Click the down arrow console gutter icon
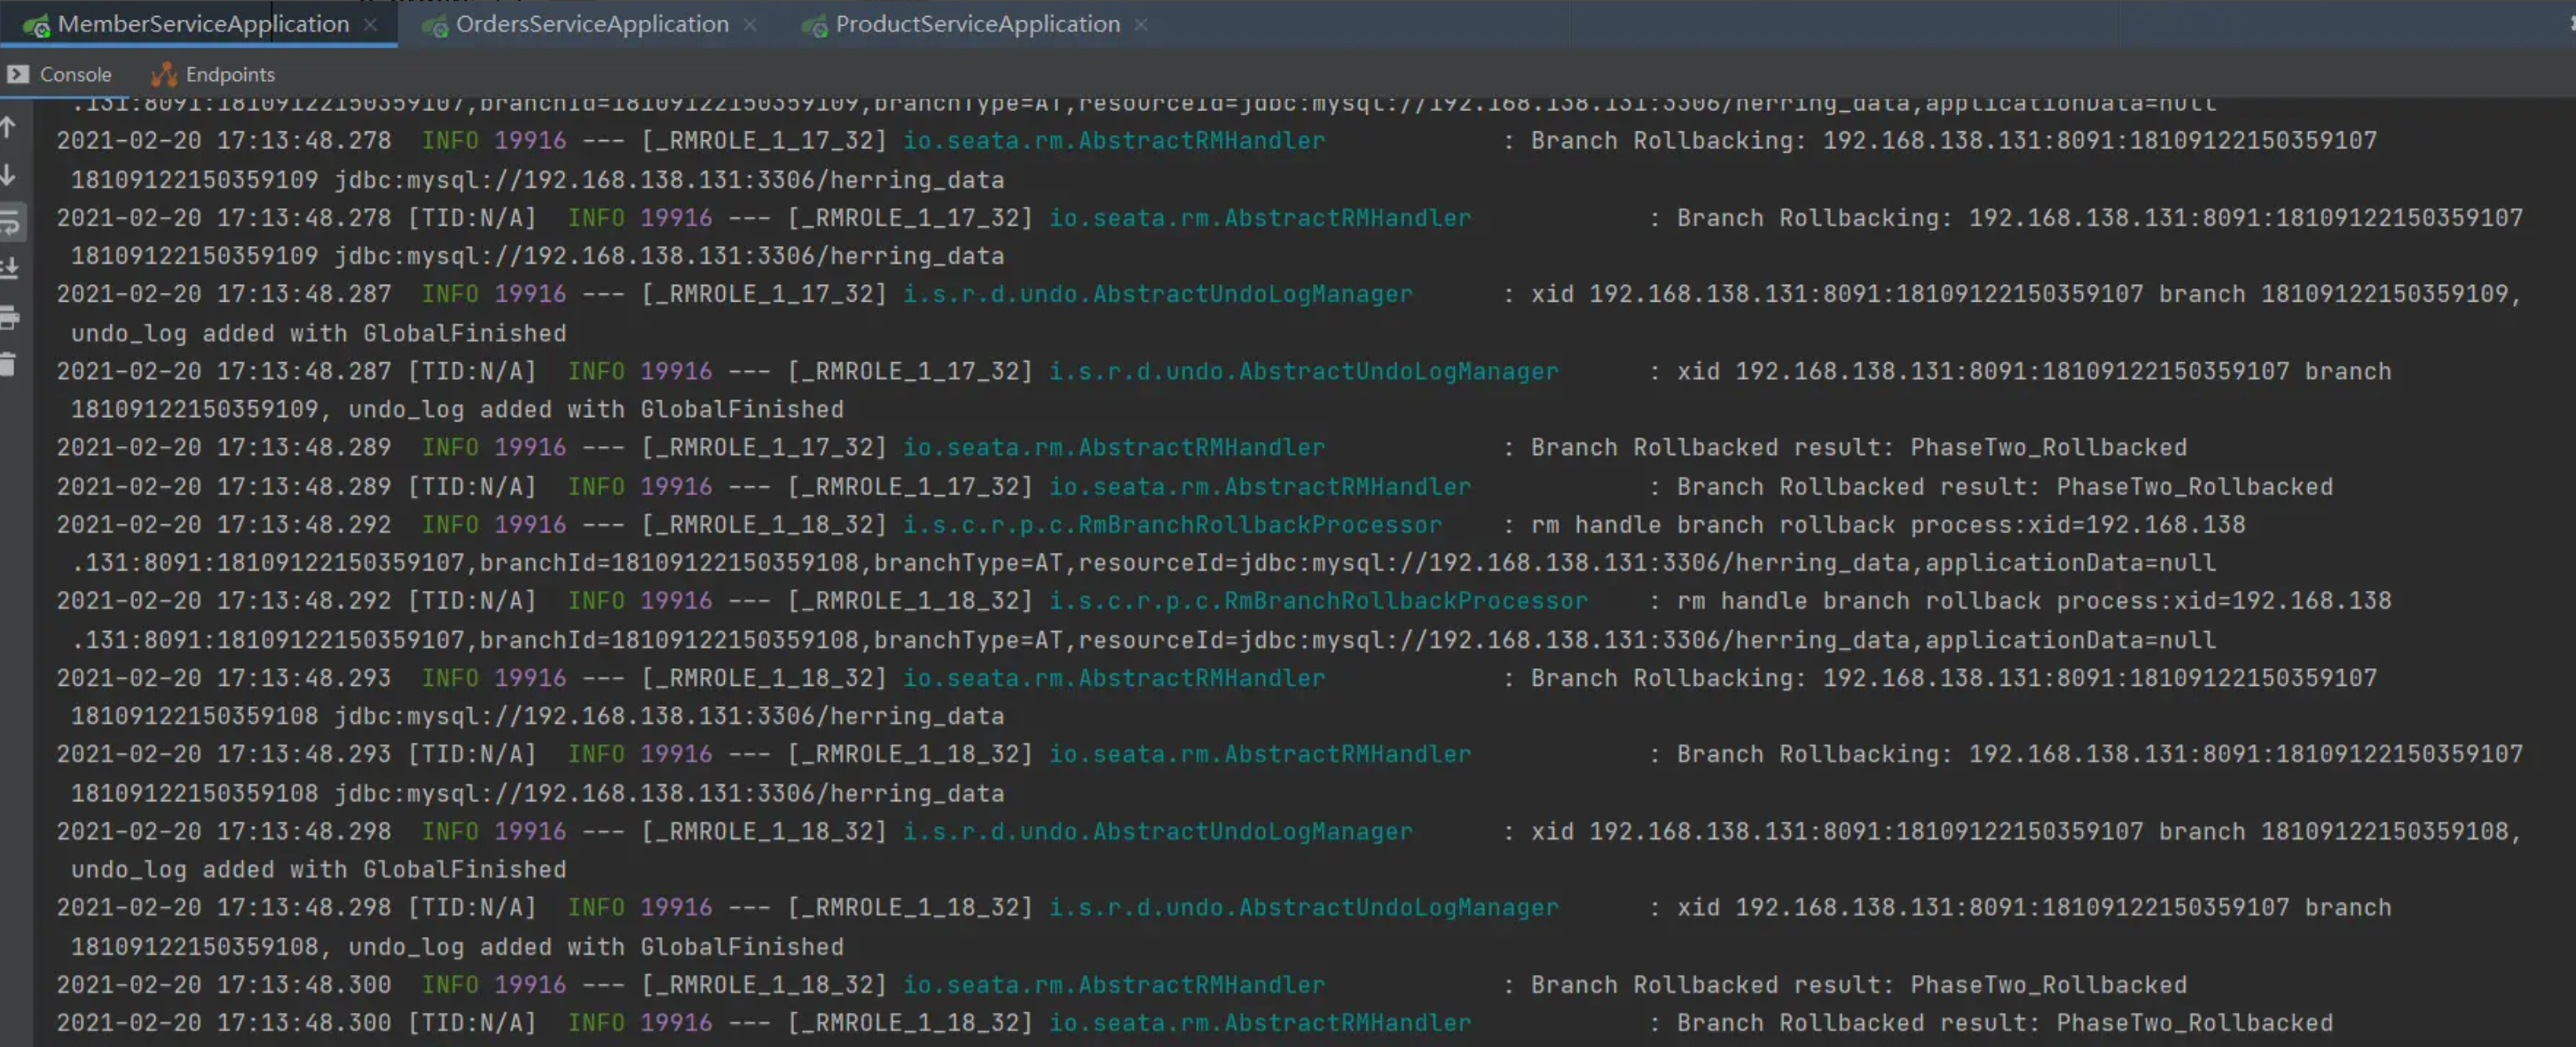This screenshot has height=1047, width=2576. tap(9, 175)
